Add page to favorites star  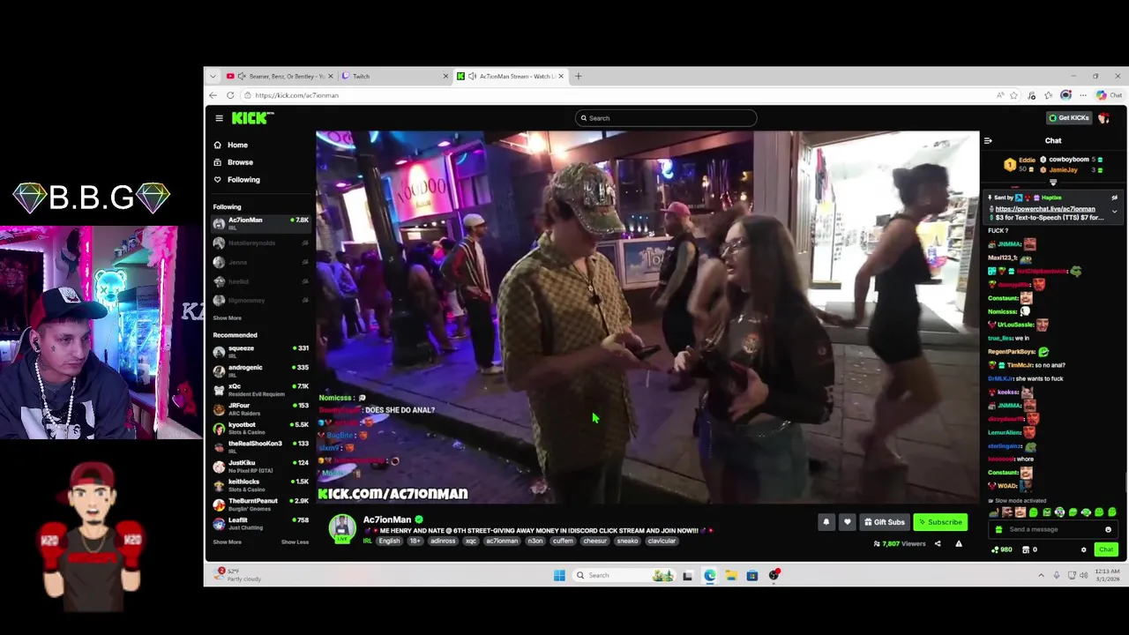point(1014,95)
